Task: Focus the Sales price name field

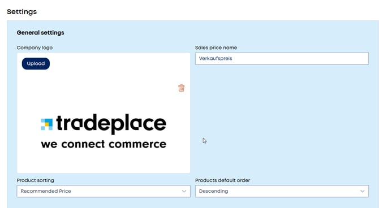Action: [282, 58]
